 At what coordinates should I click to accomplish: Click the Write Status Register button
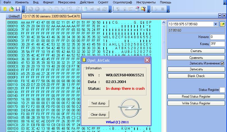(x=196, y=103)
